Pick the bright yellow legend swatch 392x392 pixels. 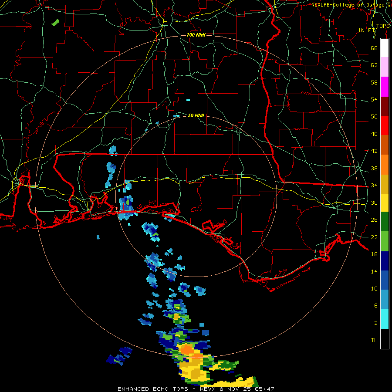[x=385, y=203]
